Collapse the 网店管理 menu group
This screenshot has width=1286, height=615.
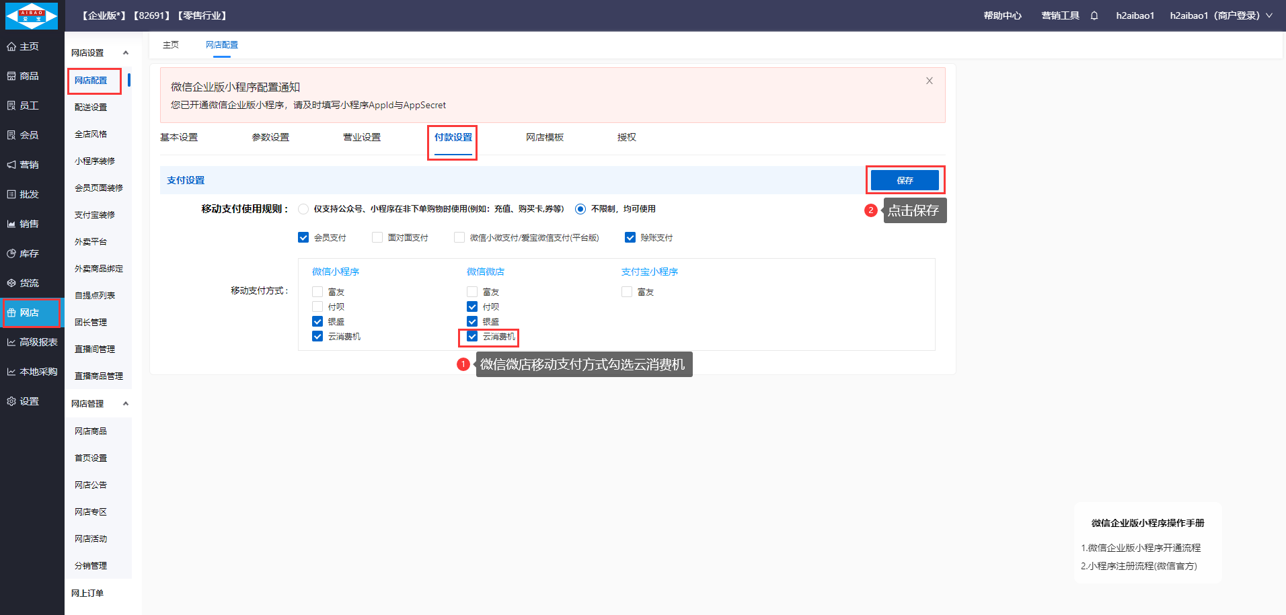click(x=125, y=403)
